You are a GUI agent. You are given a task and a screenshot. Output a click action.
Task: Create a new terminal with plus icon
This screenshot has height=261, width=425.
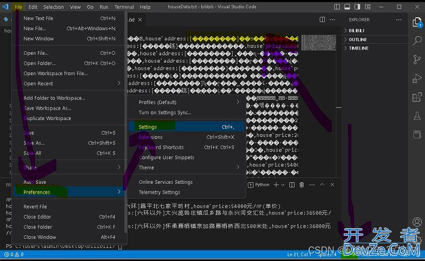coord(276,185)
